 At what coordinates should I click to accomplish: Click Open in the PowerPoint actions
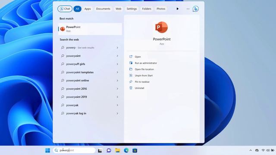[138, 57]
